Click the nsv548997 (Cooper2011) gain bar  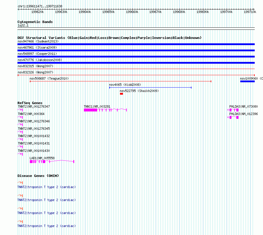coord(136,57)
